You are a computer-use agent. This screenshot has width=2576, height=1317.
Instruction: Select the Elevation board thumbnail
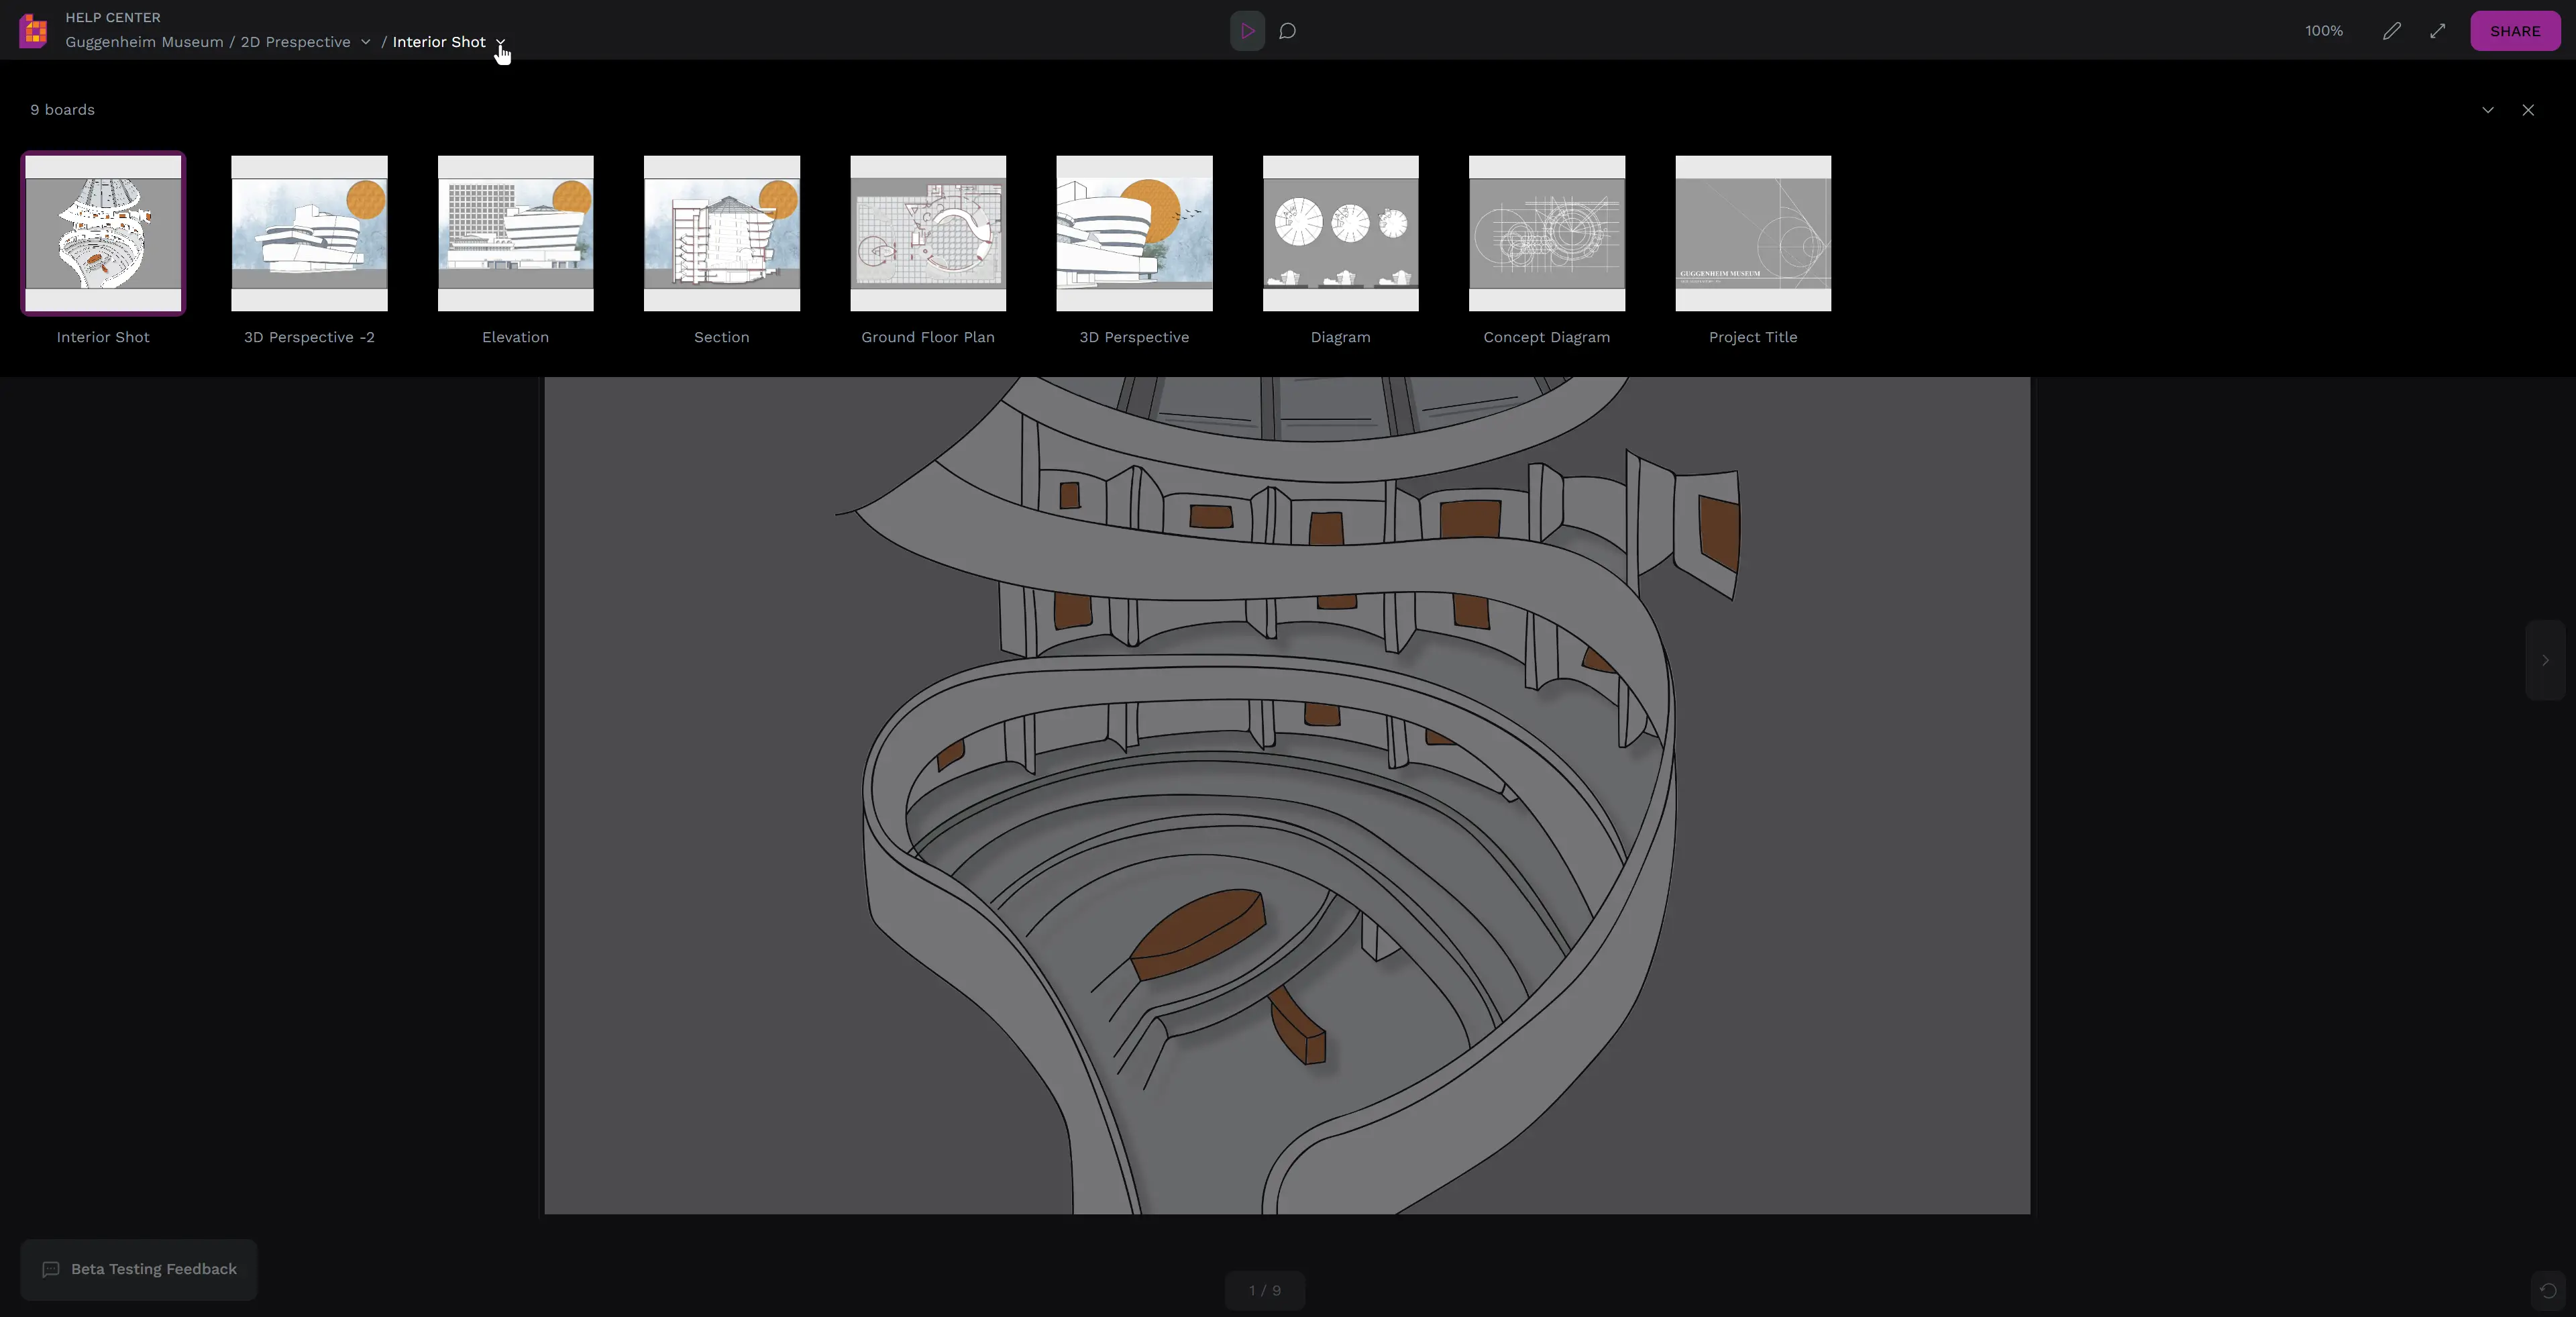515,233
